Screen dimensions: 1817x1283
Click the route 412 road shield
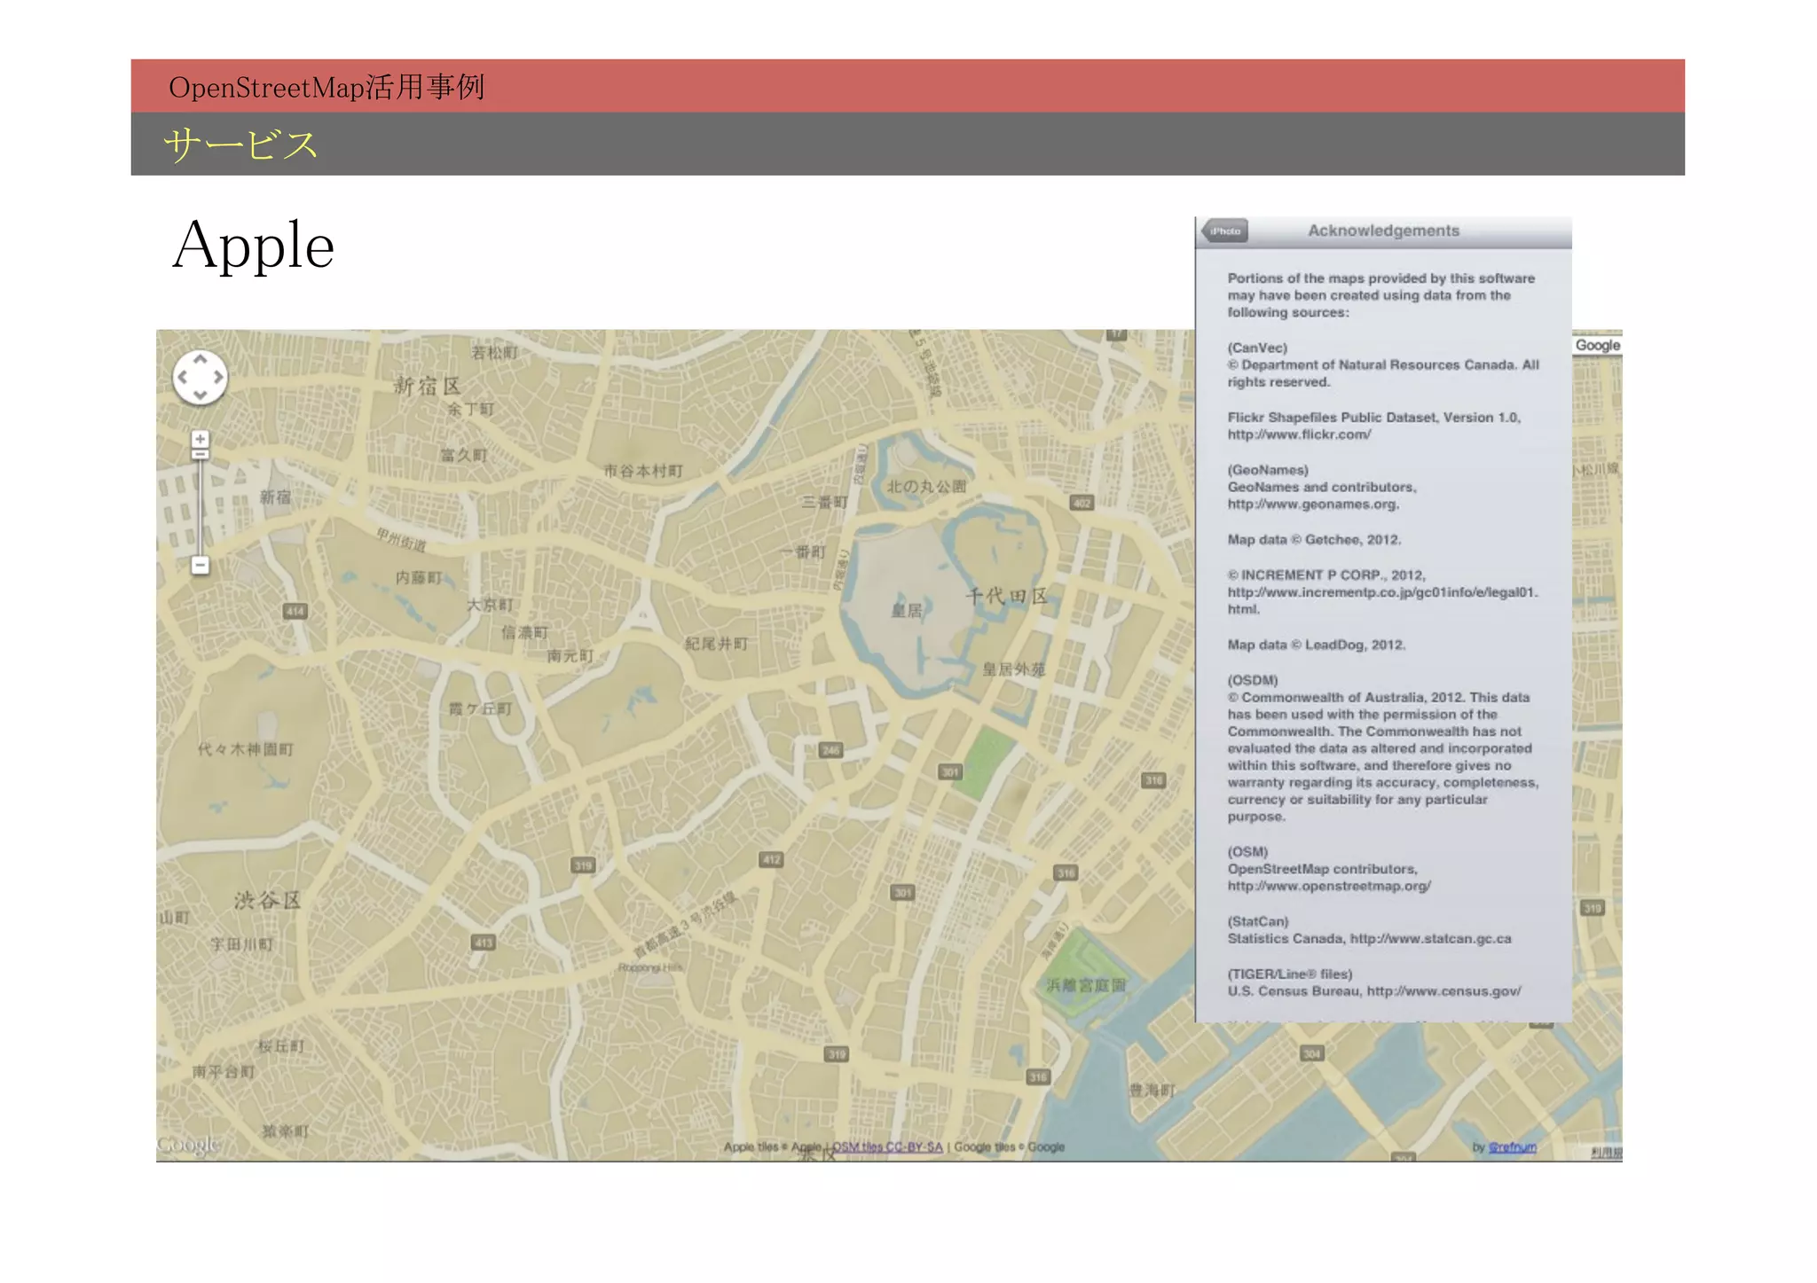(772, 859)
